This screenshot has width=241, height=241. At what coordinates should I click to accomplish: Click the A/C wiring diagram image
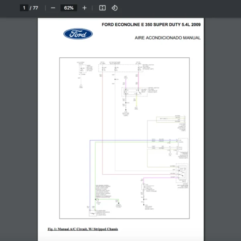(x=125, y=138)
